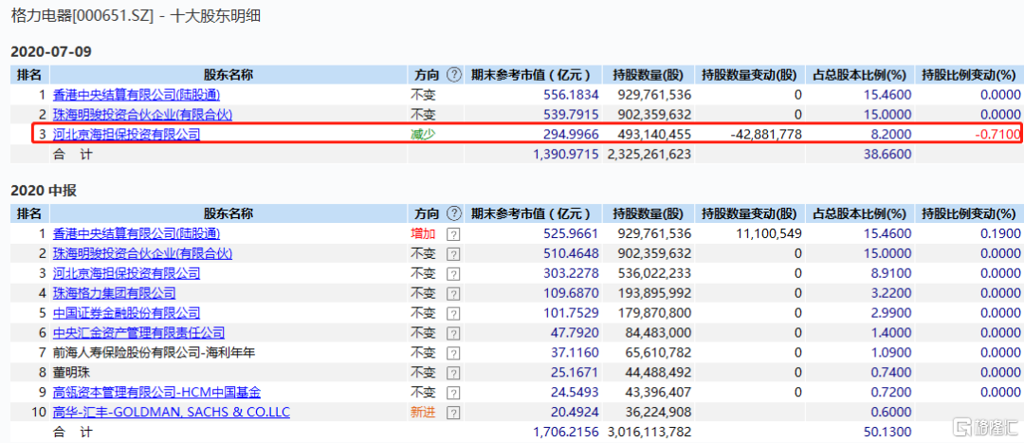
Task: Click the question icon in the 董明珠 row
Action: point(452,373)
